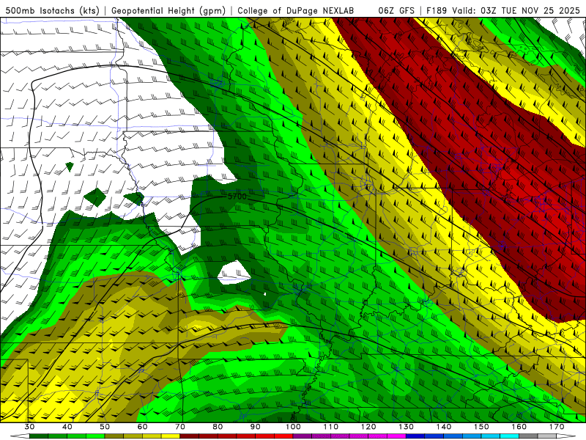Click the '50' color scale value
586x440 pixels.
click(x=105, y=427)
